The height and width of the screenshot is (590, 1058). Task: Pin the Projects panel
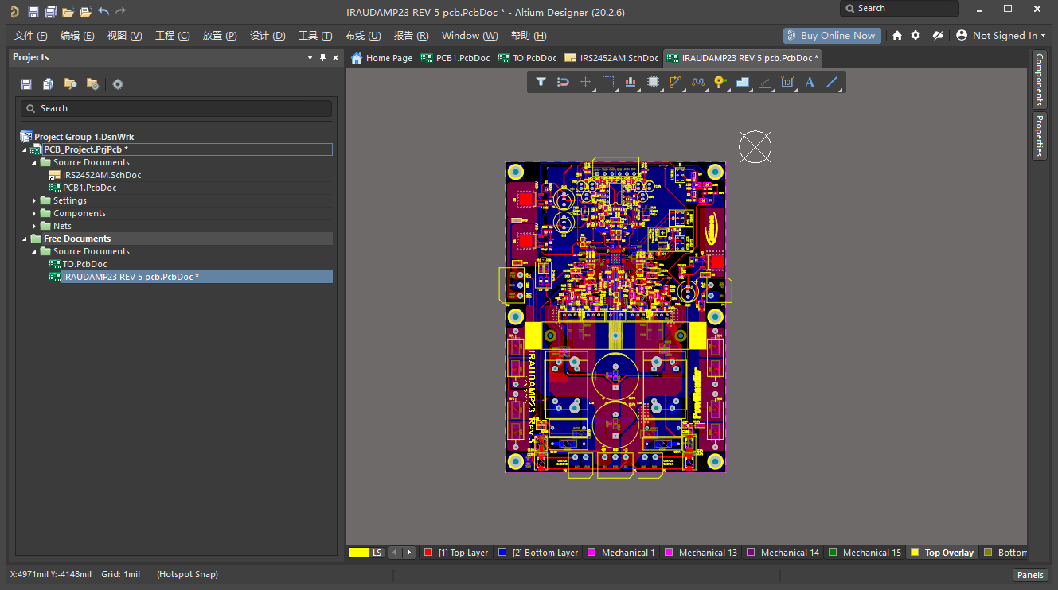click(x=322, y=57)
